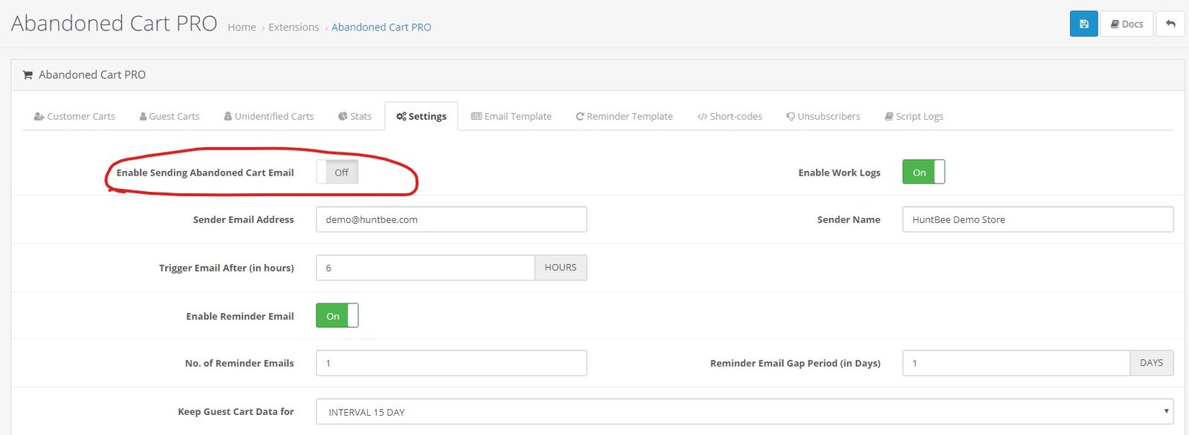Screen dimensions: 1189x435
Task: Turn off the Enable Work Logs toggle
Action: (x=924, y=172)
